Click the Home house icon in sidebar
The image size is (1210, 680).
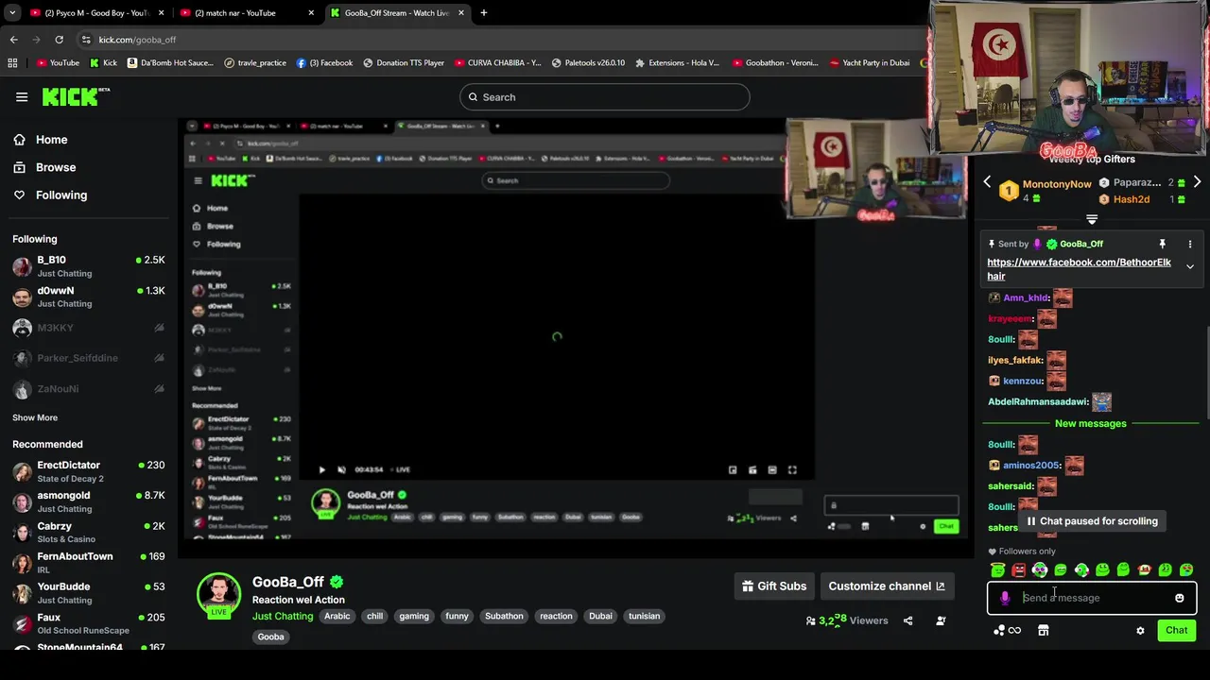click(19, 140)
